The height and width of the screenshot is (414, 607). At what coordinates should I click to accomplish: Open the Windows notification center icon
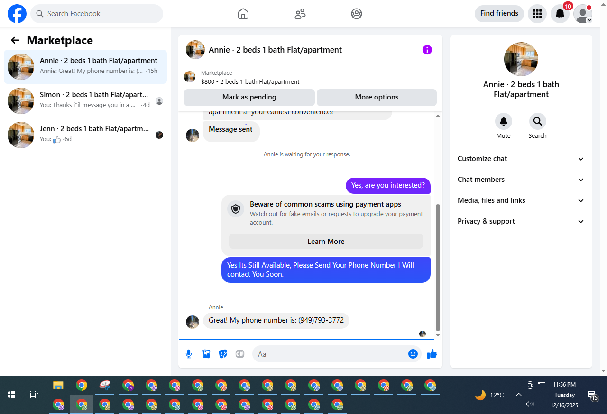(x=592, y=395)
